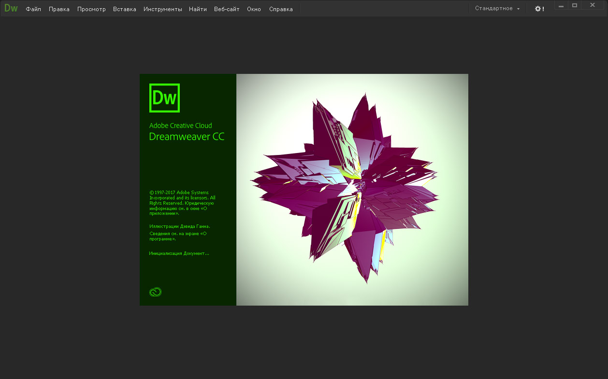Expand the Веб-сайт menu
This screenshot has width=608, height=379.
pos(227,9)
